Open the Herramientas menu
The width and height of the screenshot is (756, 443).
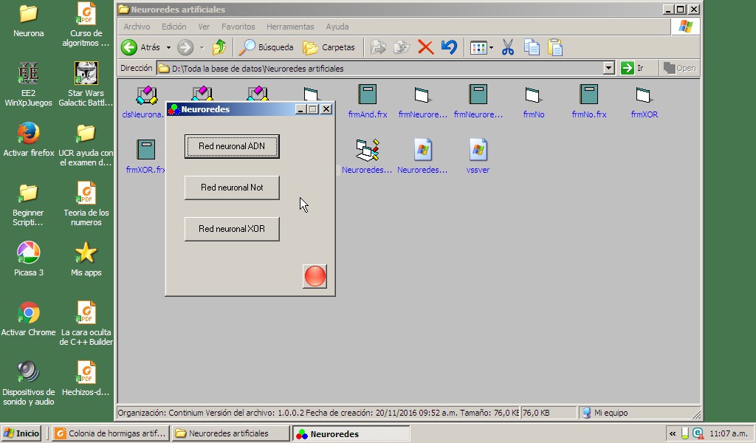(x=290, y=27)
